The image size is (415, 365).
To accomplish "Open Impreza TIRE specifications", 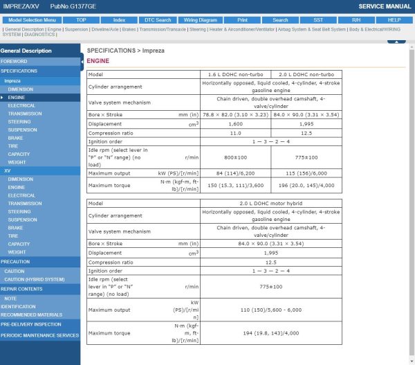I will (40, 146).
